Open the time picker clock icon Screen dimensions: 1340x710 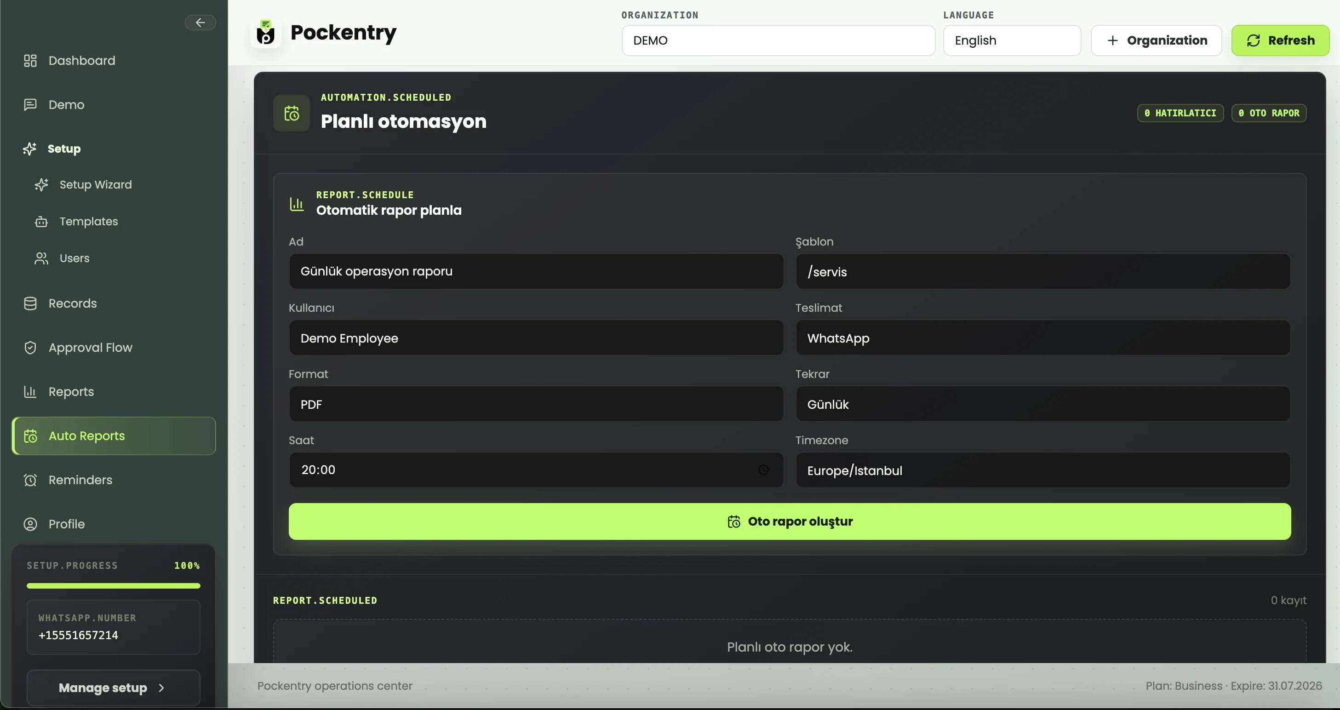[763, 470]
